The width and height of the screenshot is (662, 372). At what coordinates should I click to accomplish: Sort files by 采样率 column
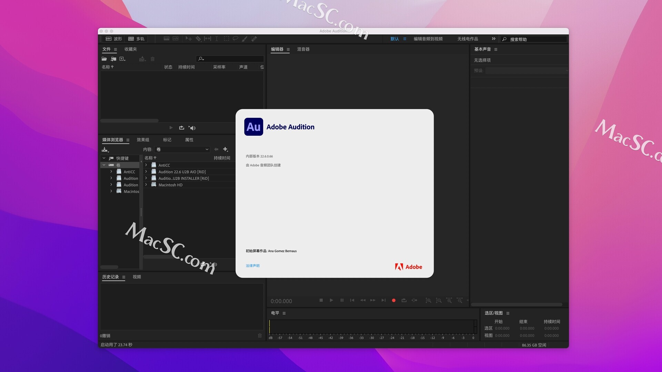tap(219, 67)
